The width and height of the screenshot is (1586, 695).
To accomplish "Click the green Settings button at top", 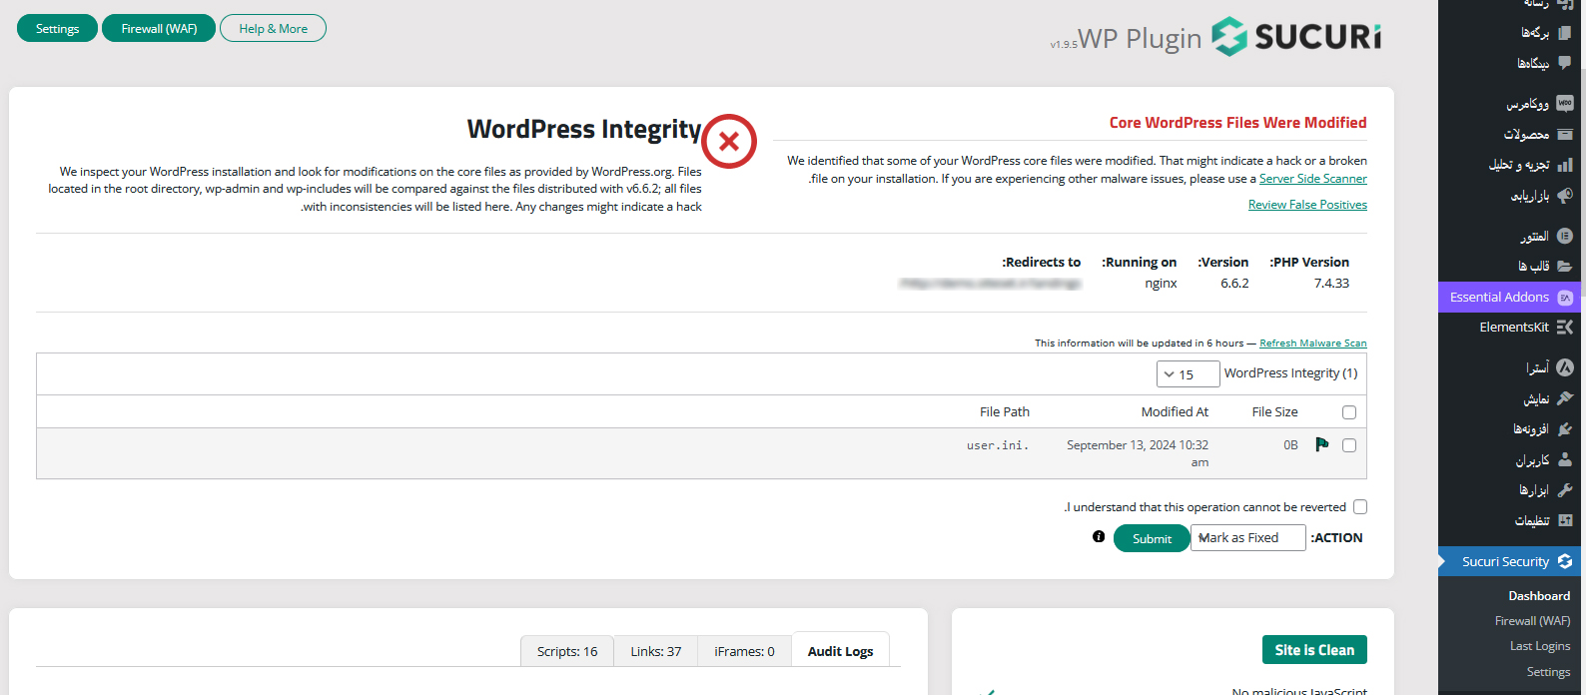I will coord(57,28).
